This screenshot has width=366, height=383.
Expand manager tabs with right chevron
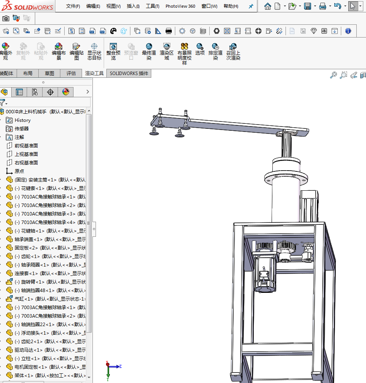click(88, 92)
